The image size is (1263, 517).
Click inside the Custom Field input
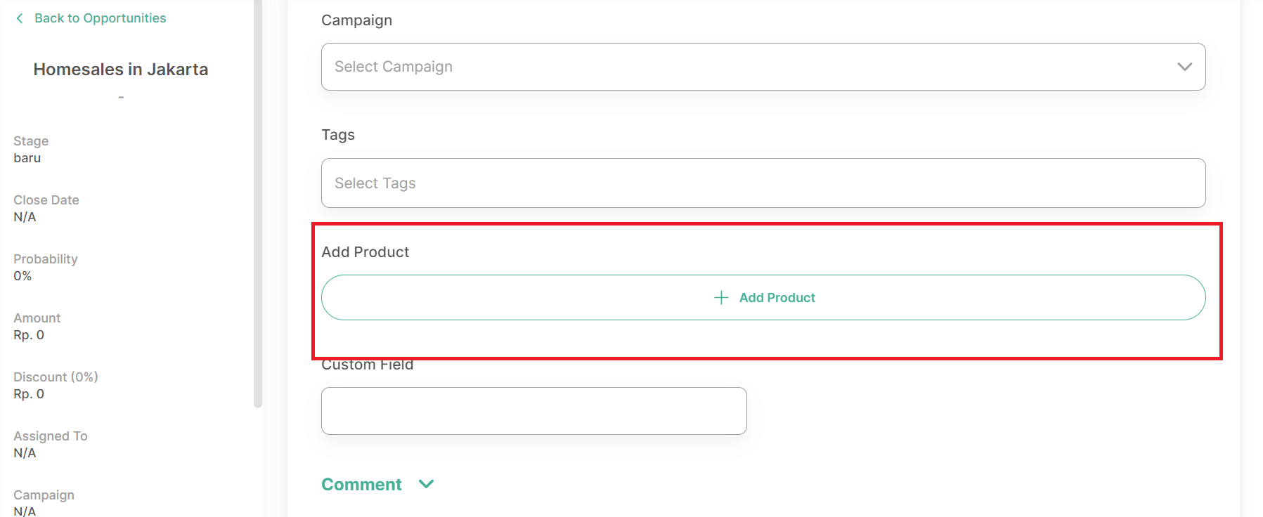click(534, 411)
